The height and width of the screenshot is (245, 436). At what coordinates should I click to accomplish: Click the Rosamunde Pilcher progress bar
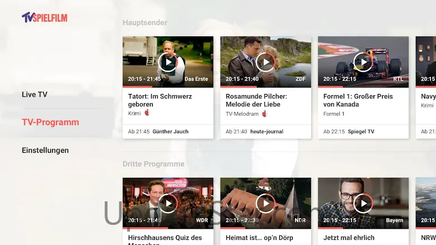click(x=266, y=87)
